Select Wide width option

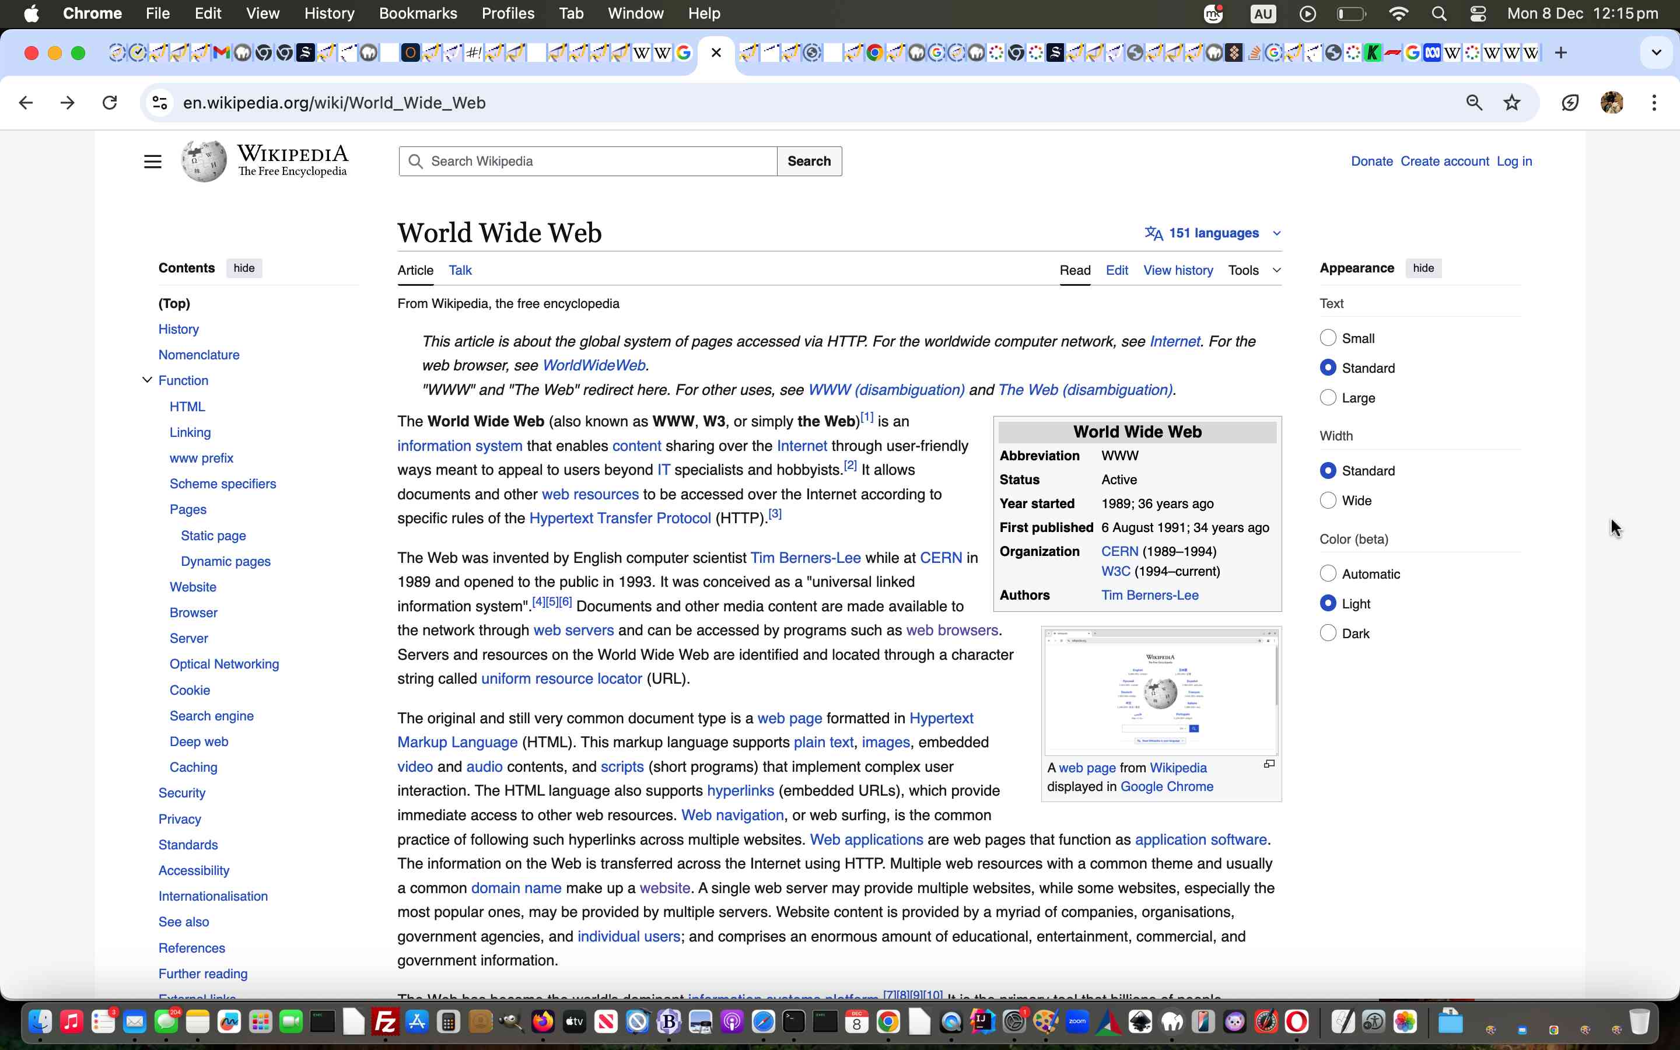(1327, 500)
